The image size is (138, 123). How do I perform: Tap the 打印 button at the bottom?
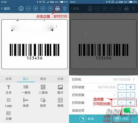click(x=121, y=119)
